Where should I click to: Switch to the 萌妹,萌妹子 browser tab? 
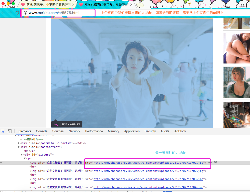(47, 5)
